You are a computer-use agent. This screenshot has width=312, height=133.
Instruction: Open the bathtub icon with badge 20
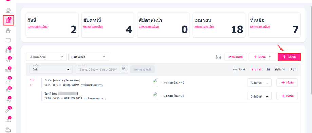pyautogui.click(x=8, y=80)
